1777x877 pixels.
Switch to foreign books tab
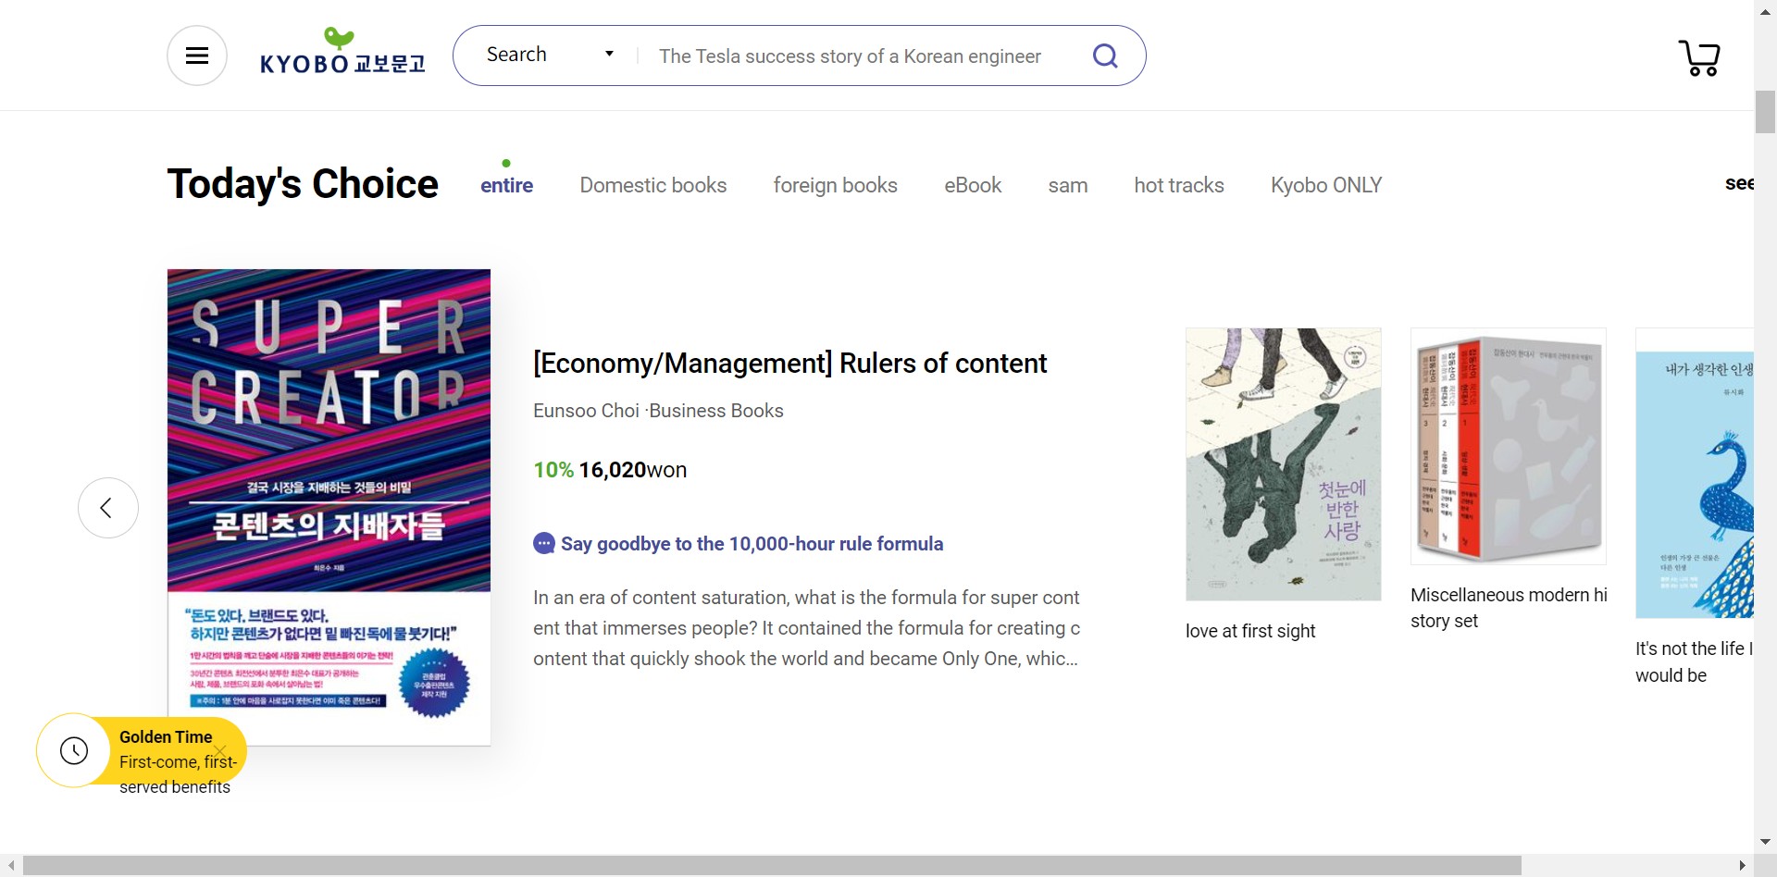point(835,185)
